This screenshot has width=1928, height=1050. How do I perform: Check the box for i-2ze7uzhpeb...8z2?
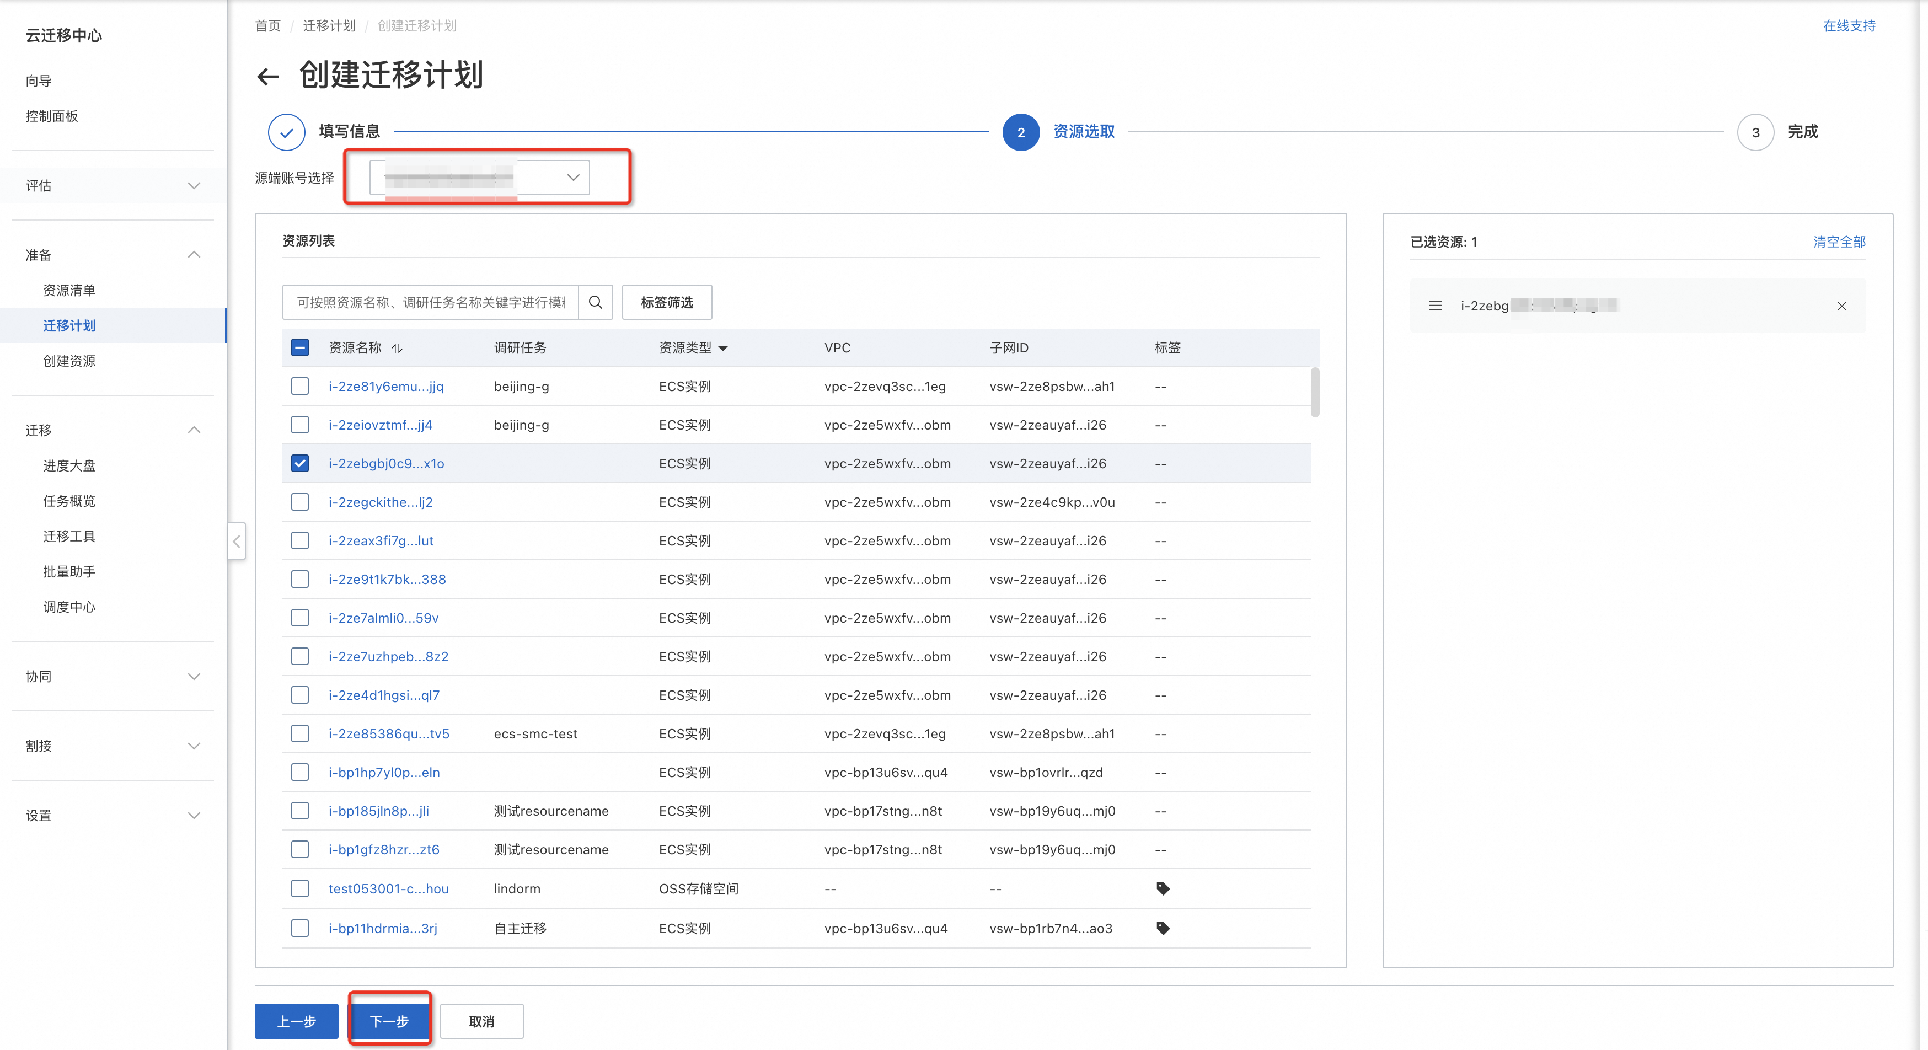coord(300,656)
